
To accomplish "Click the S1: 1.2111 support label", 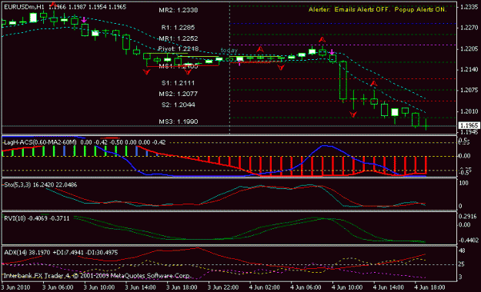I will click(178, 83).
